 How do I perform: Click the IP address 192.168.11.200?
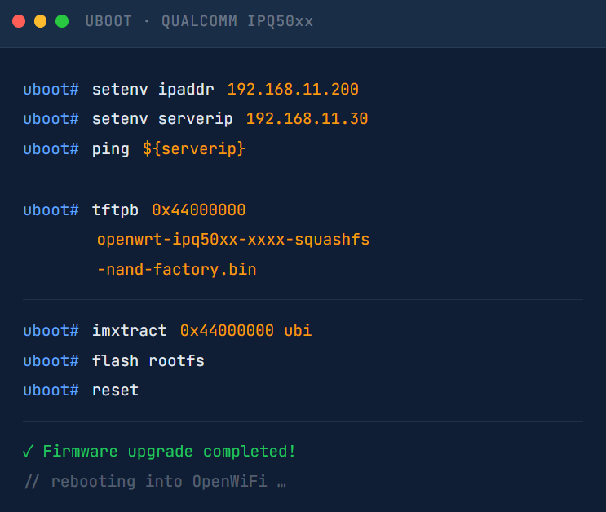293,90
